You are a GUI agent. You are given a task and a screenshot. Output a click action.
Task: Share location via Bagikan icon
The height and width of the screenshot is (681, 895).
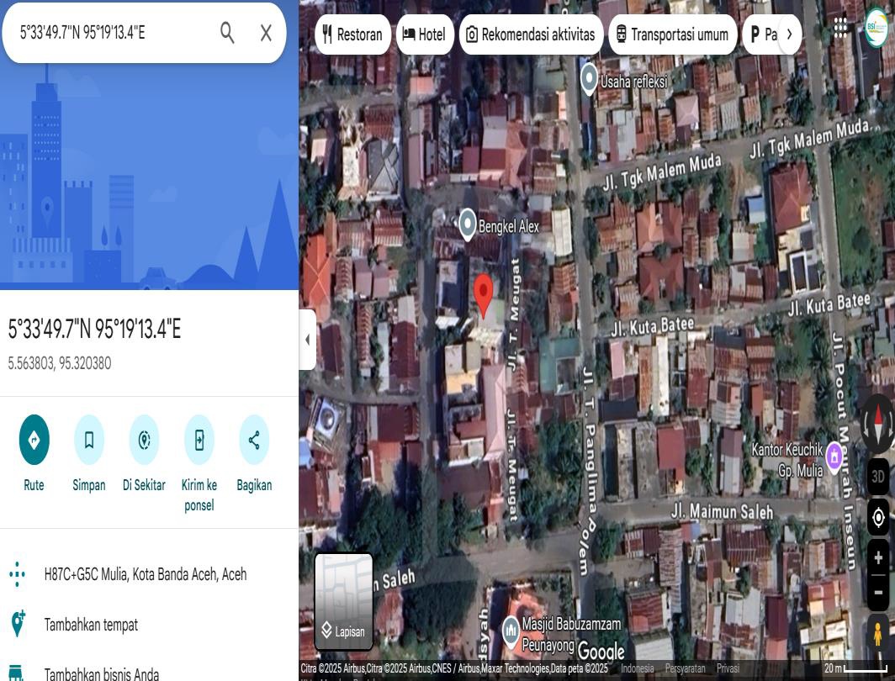[254, 440]
